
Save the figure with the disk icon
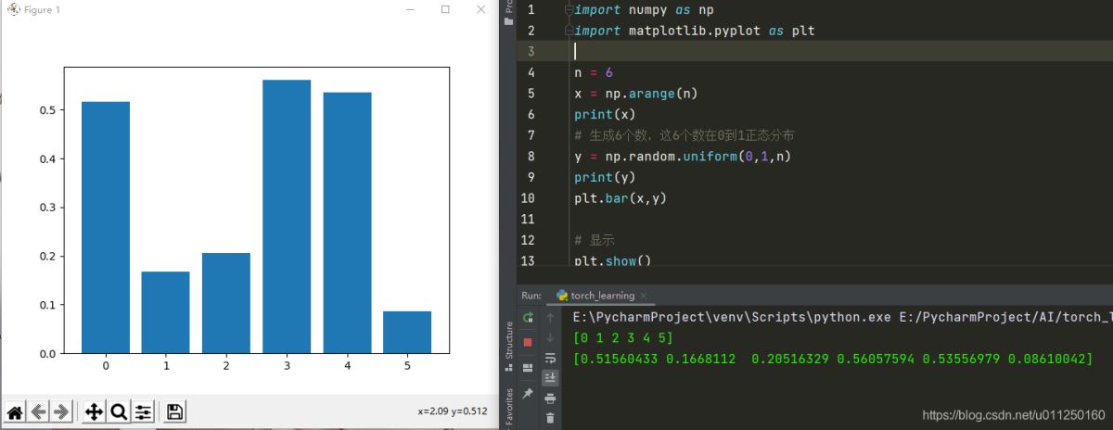click(x=174, y=411)
